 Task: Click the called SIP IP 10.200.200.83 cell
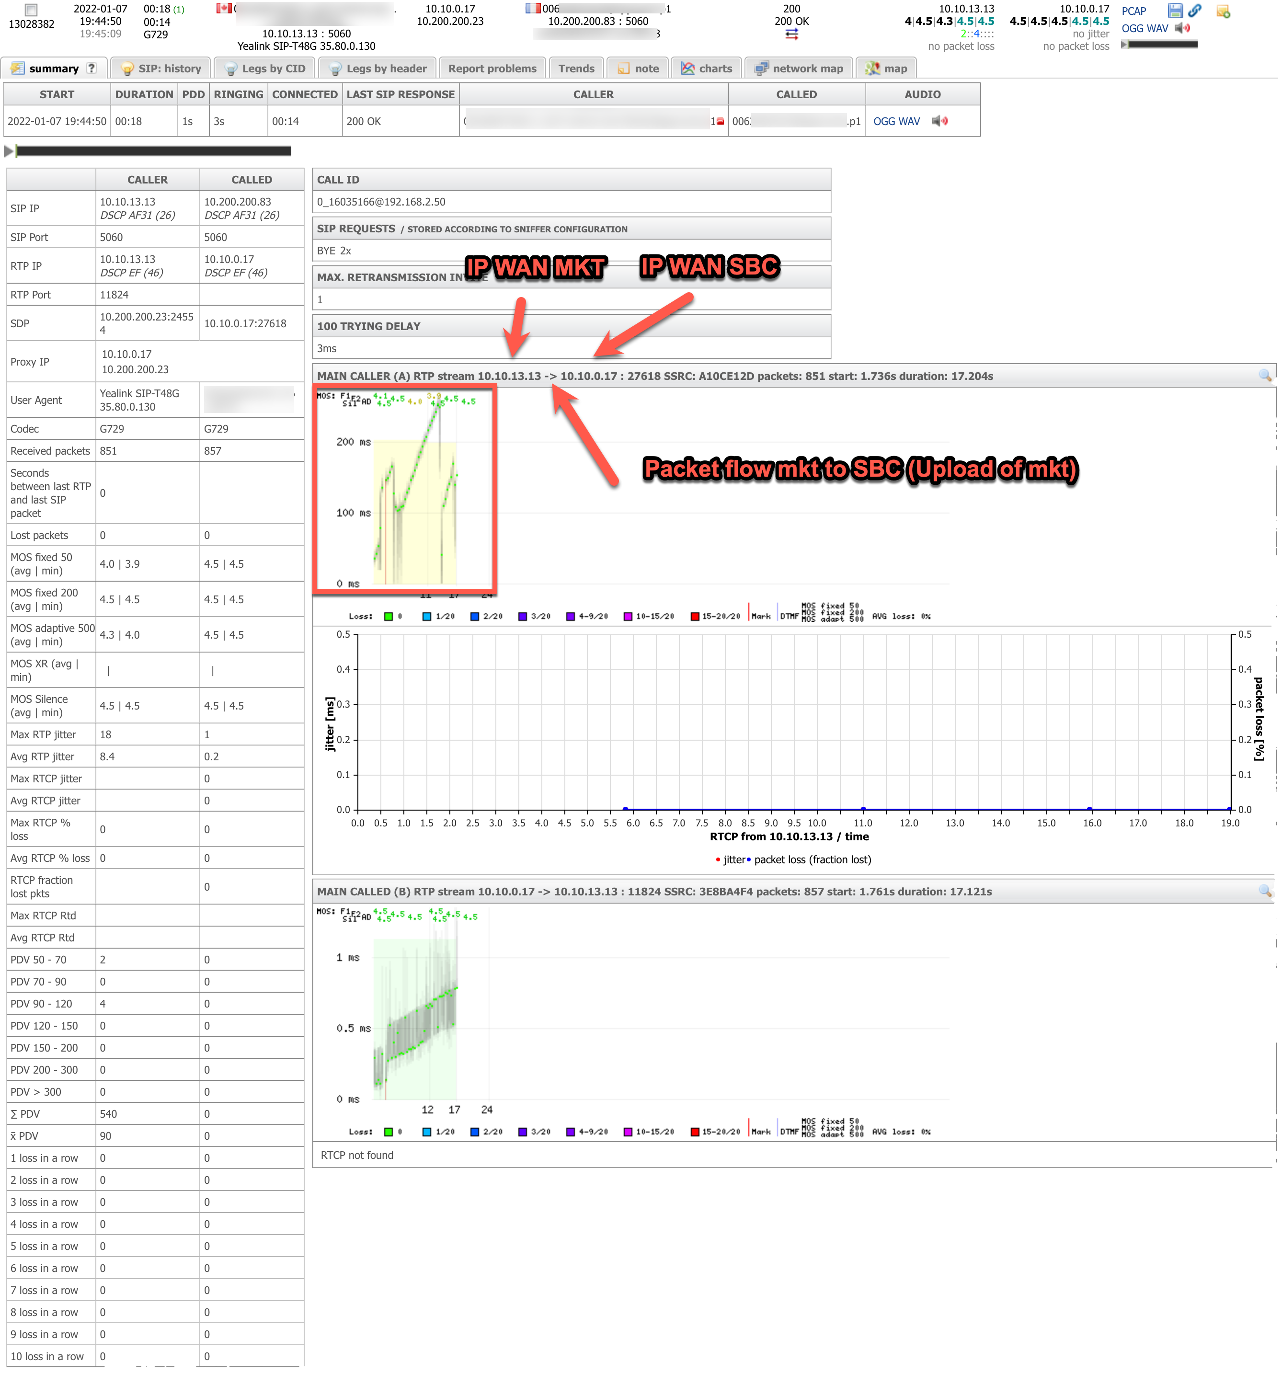tap(252, 209)
